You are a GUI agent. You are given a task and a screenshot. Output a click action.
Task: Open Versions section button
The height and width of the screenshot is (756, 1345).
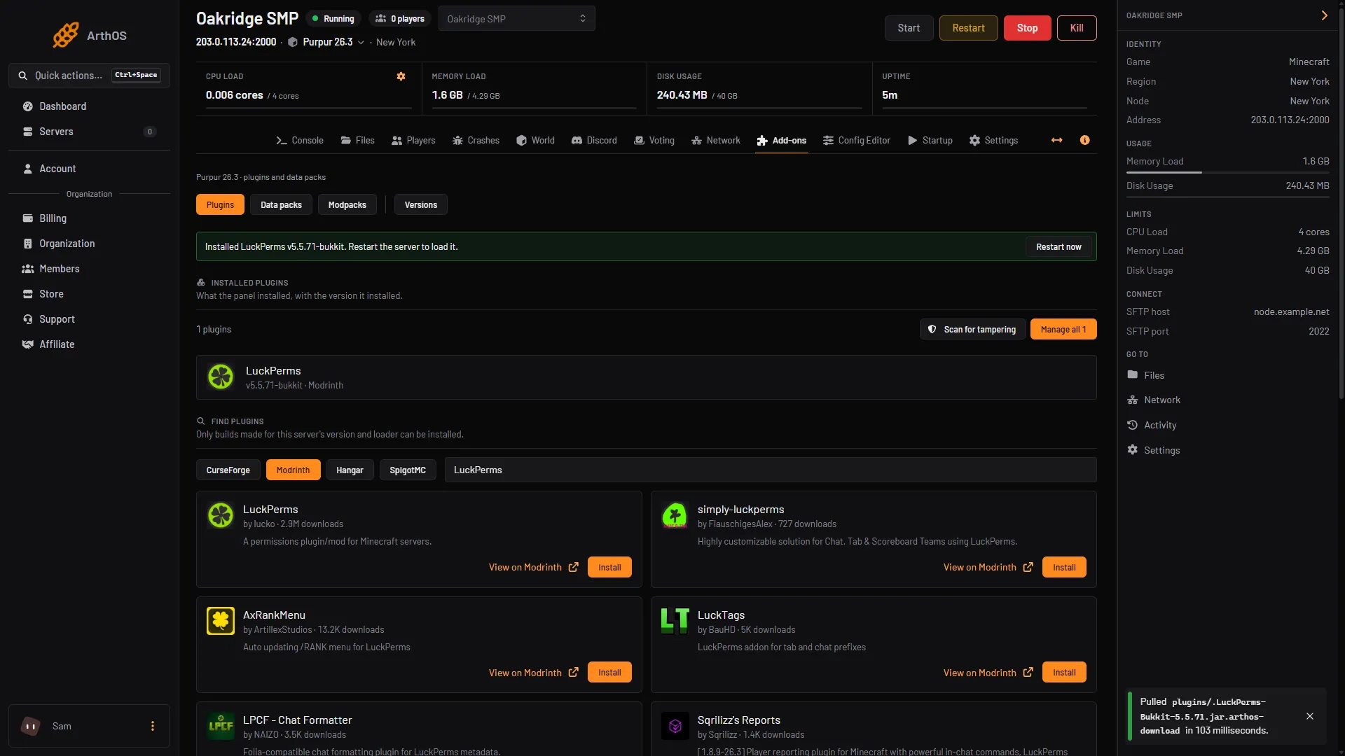[421, 204]
